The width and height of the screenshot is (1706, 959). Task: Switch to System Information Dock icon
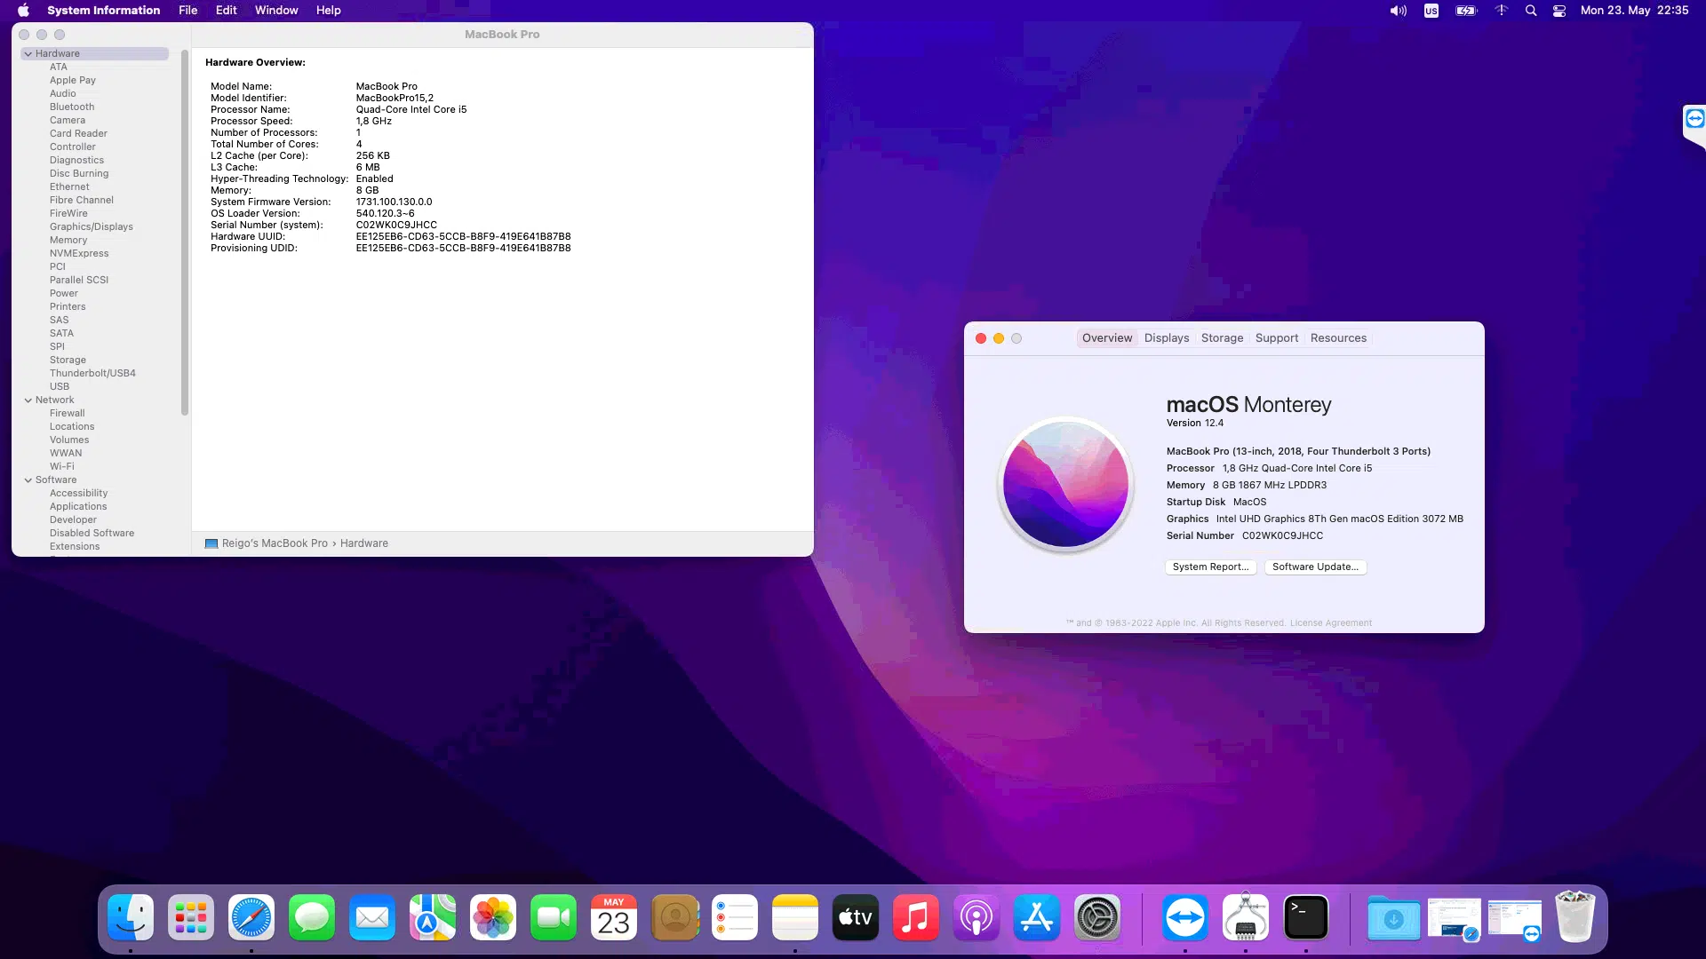1246,917
